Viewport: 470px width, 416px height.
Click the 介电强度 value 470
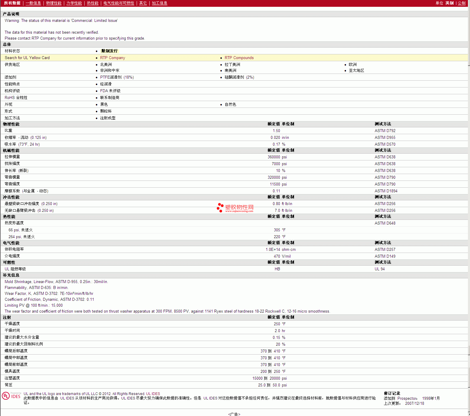click(x=277, y=256)
